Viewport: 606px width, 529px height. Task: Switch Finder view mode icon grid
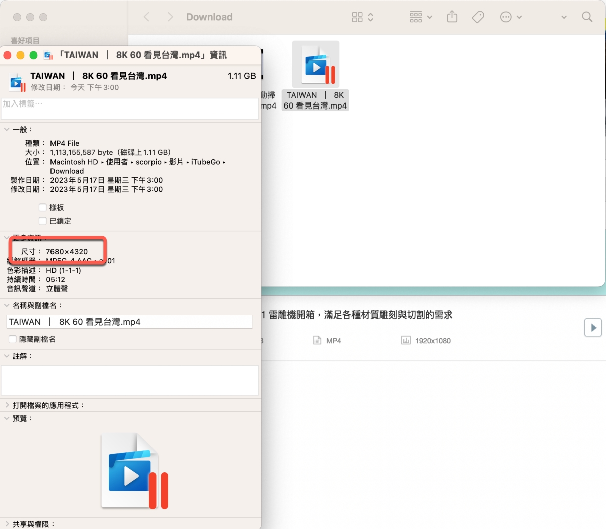coord(363,17)
